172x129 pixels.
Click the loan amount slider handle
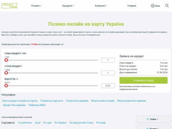[6, 60]
